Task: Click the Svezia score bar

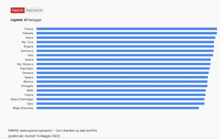Action: pos(126,38)
